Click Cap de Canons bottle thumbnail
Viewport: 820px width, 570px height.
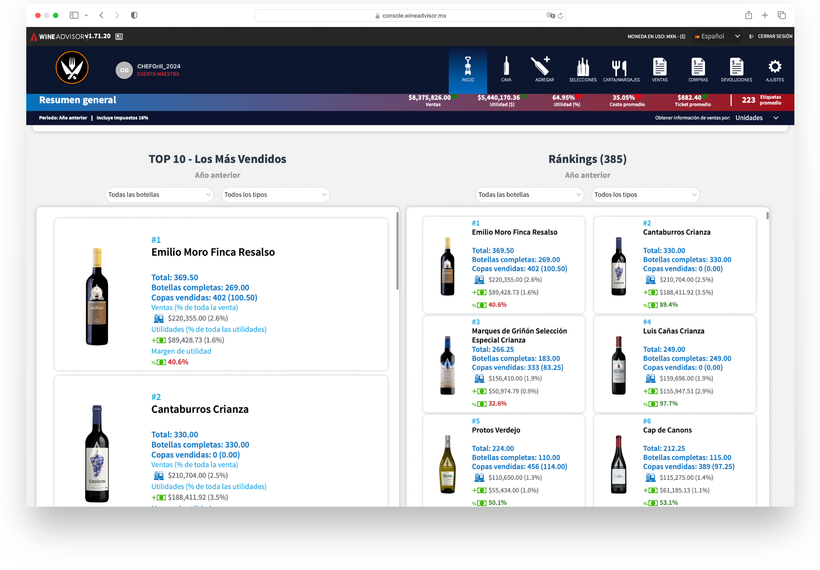[619, 464]
